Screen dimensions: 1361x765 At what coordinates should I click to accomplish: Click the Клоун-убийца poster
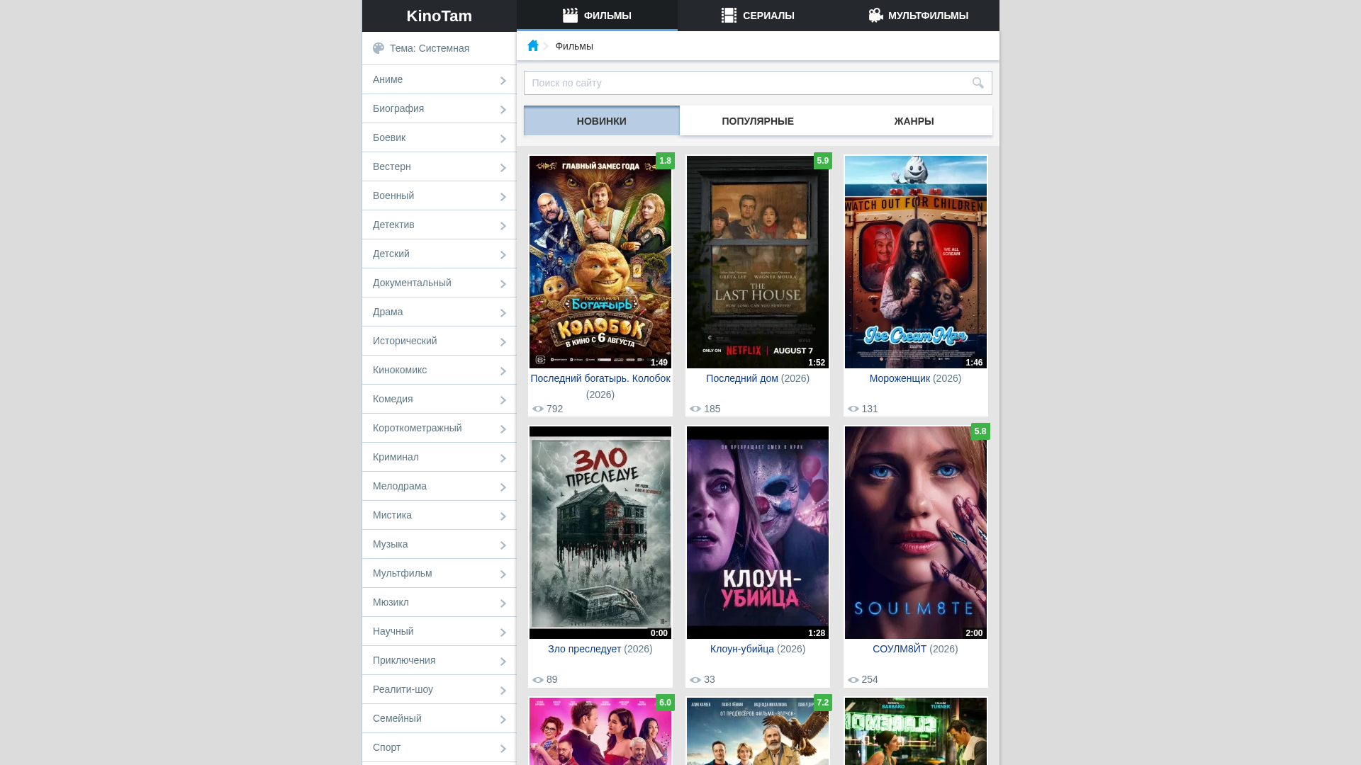click(758, 533)
